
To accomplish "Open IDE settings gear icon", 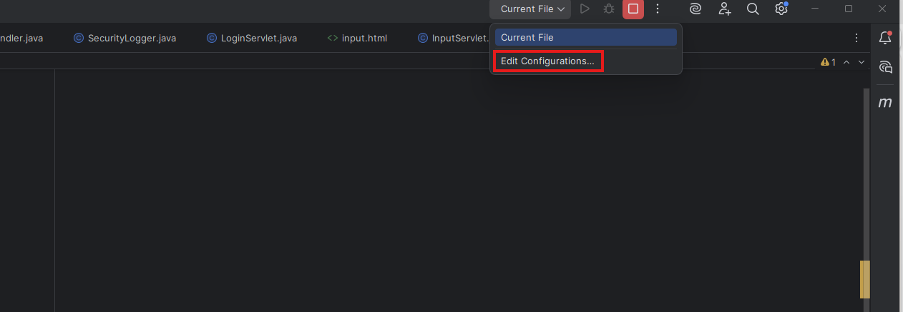I will pyautogui.click(x=781, y=9).
